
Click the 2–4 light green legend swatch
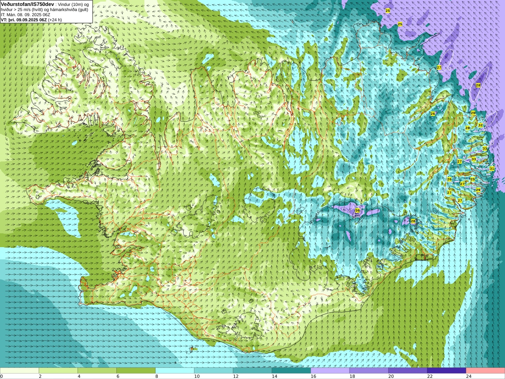58,371
